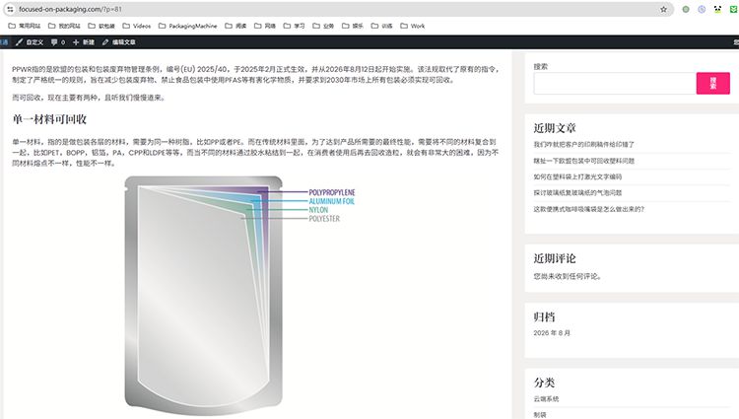Bookmark this page with the star icon
739x419 pixels.
tap(663, 9)
